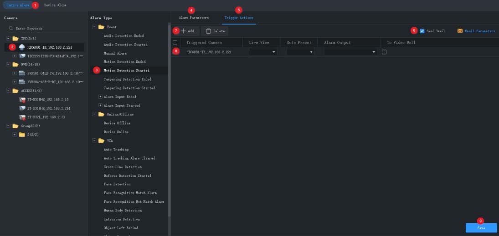499x236 pixels.
Task: Select Audio Detection Started alarm type
Action: tap(126, 45)
